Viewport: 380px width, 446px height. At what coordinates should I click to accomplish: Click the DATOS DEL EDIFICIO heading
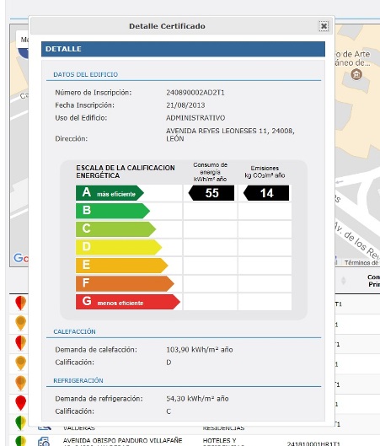point(86,74)
